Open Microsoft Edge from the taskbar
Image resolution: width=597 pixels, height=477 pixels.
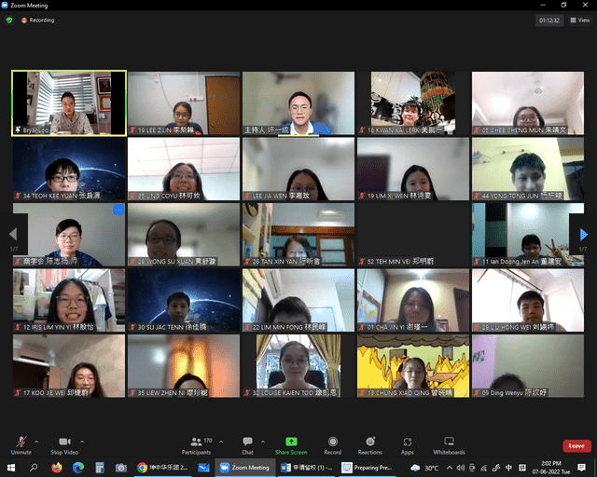coord(78,468)
